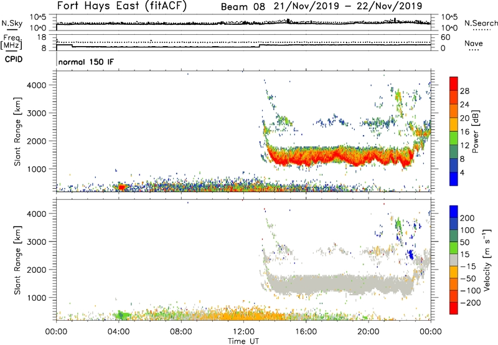Screen dimensions: 498x345
Task: Click the date range 21/Nov/2019 – 22/Nov/2019
Action: pos(348,6)
